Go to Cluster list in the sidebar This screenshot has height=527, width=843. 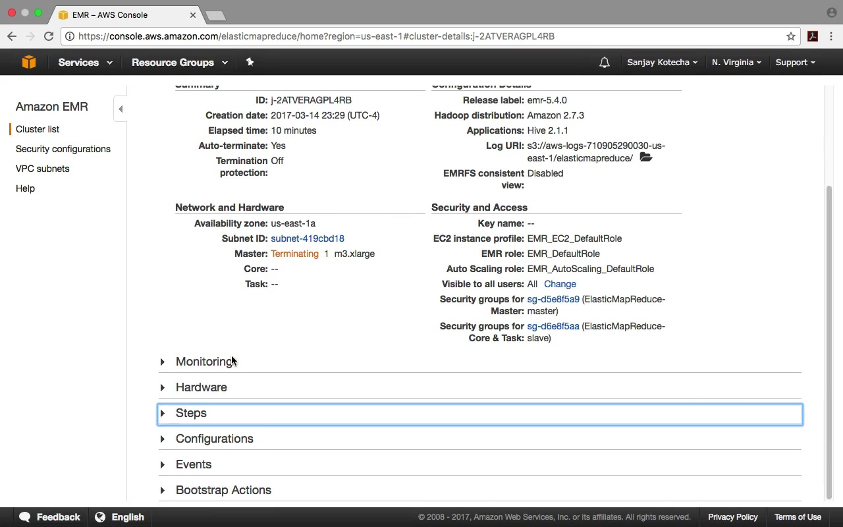(x=38, y=129)
